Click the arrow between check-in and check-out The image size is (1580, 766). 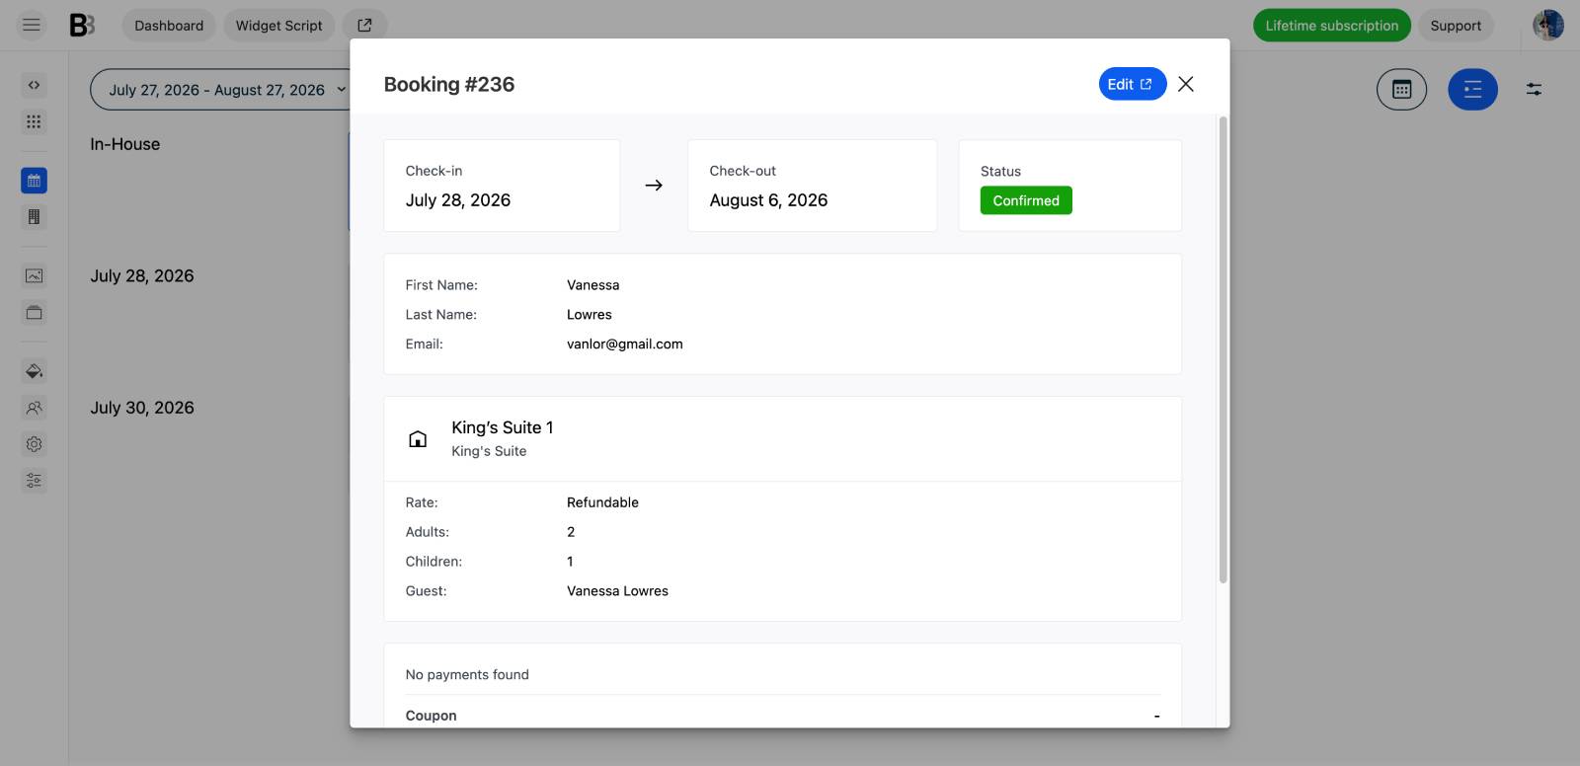point(654,186)
